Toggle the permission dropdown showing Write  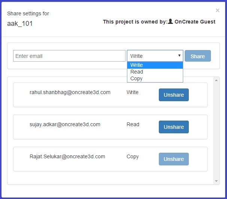pos(155,56)
